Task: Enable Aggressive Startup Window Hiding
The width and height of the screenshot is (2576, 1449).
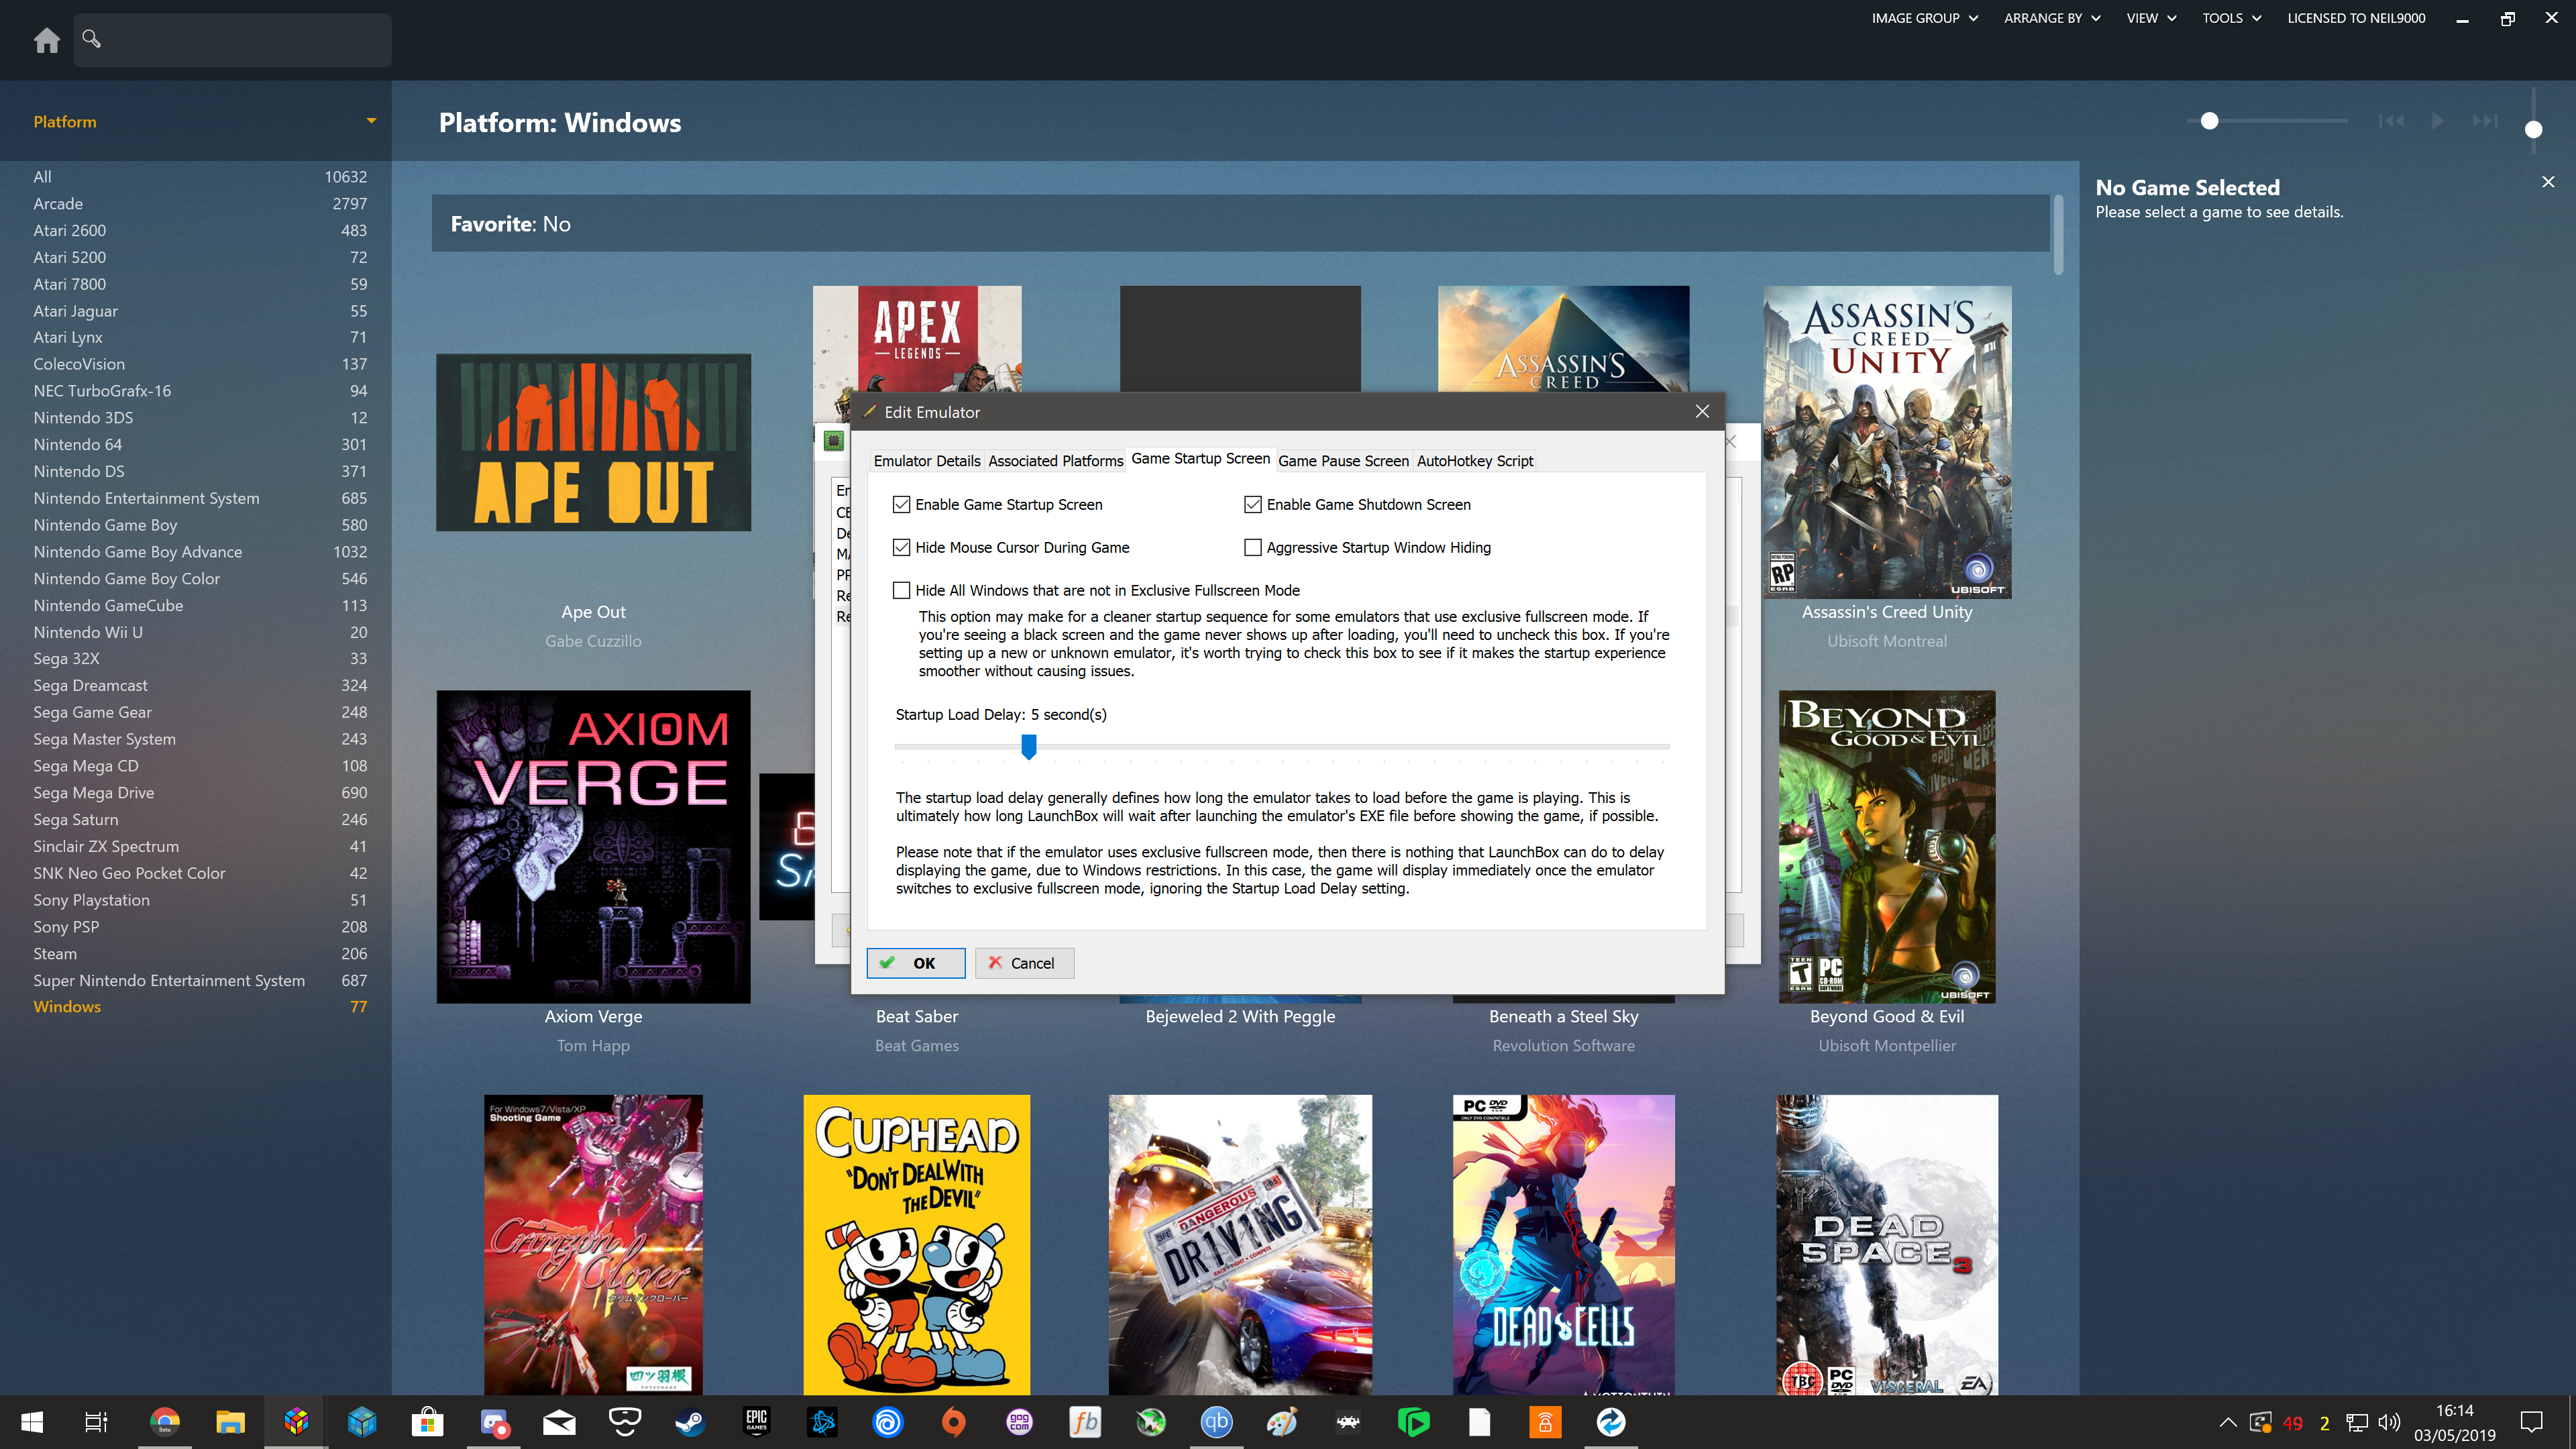Action: [x=1252, y=548]
